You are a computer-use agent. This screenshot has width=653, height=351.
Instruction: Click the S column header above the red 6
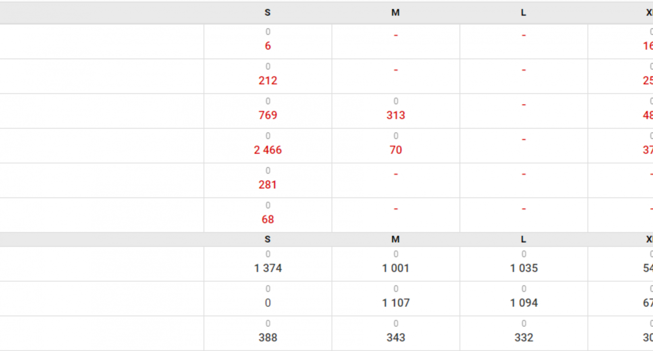click(268, 12)
